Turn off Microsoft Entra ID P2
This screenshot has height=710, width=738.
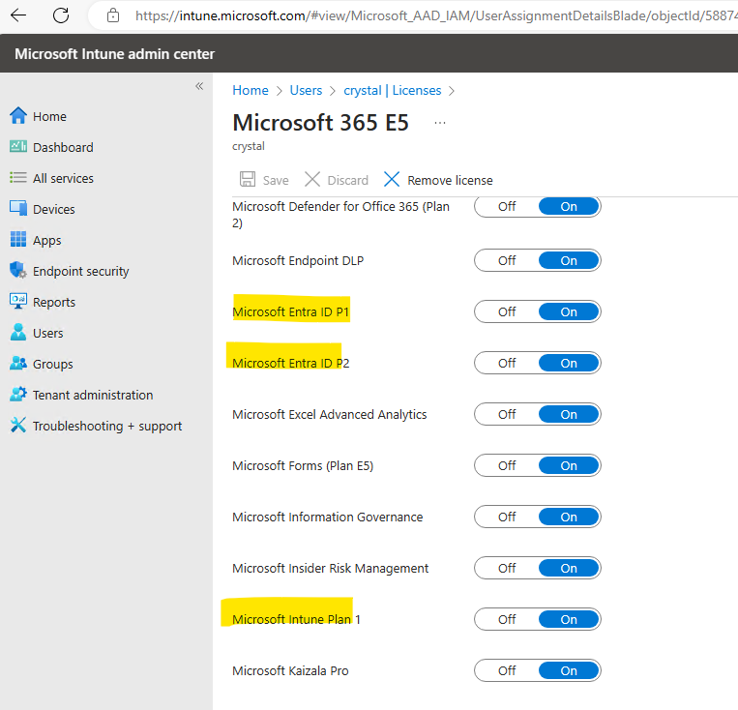pyautogui.click(x=507, y=364)
